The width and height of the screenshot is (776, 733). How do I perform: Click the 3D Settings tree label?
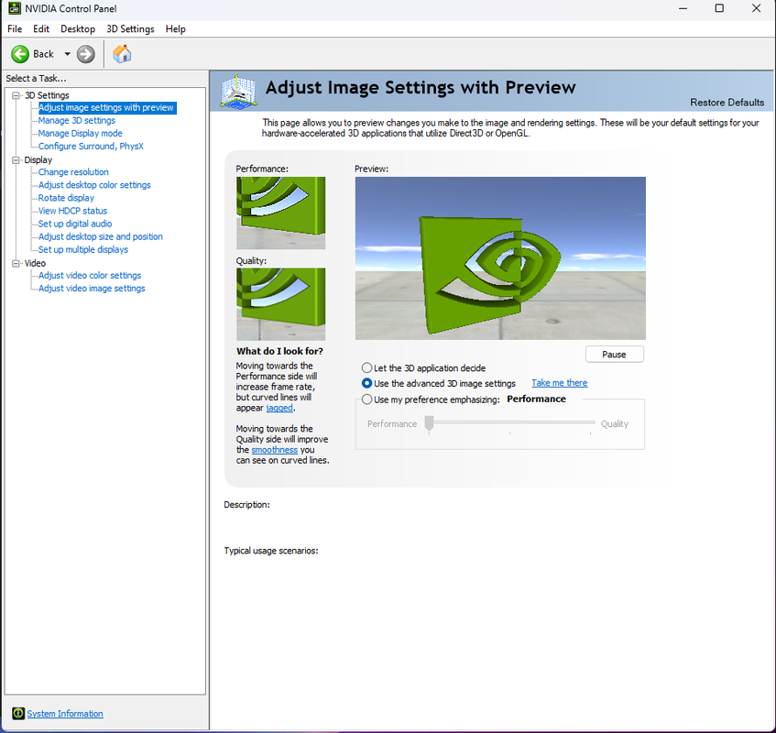click(47, 95)
